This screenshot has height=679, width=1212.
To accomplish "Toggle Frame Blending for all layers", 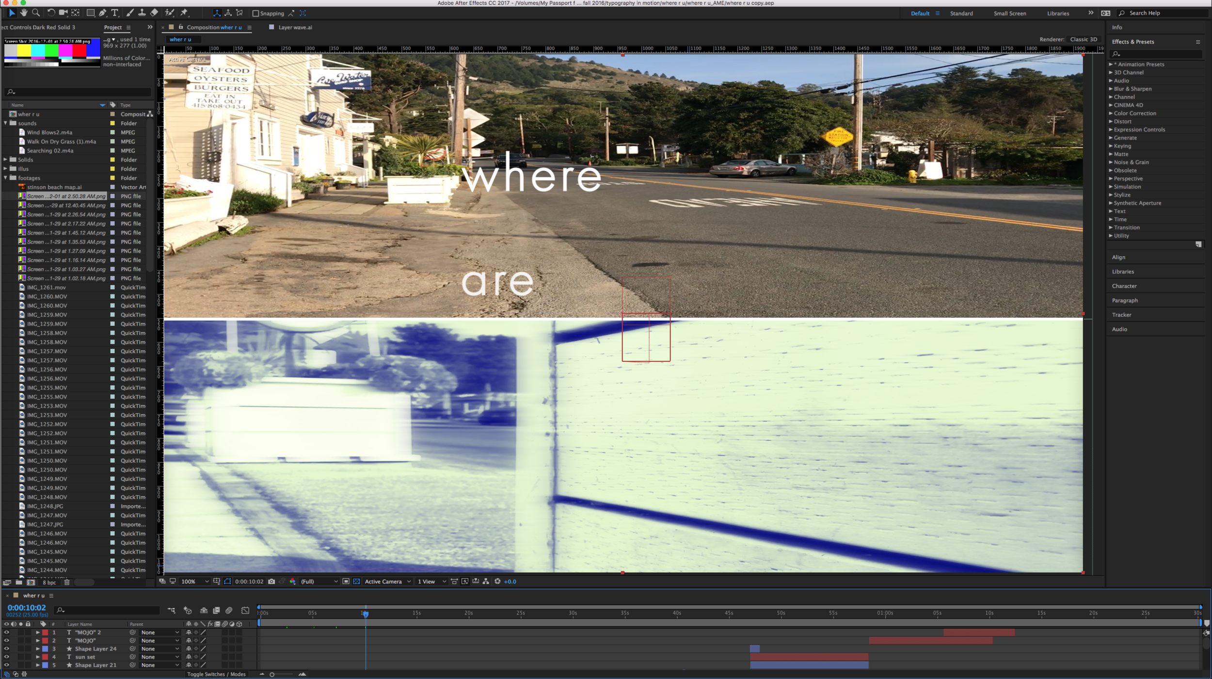I will pos(216,610).
